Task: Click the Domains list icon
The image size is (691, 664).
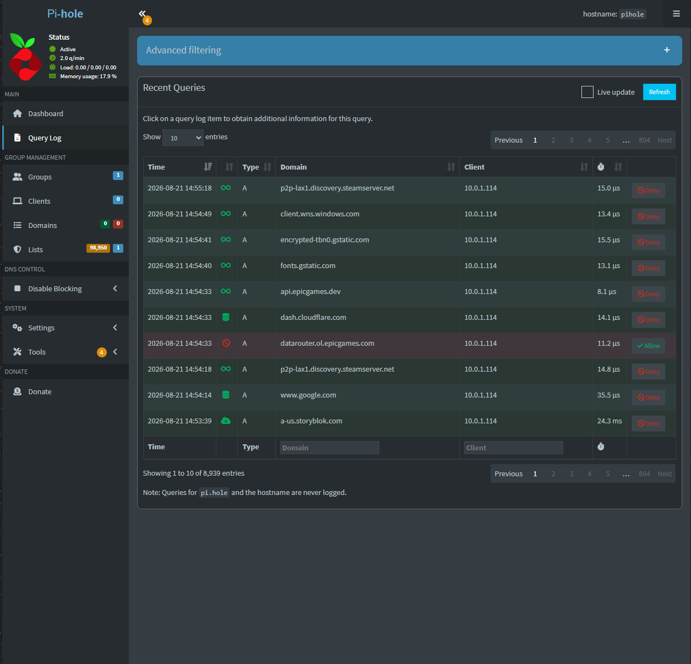Action: [18, 225]
